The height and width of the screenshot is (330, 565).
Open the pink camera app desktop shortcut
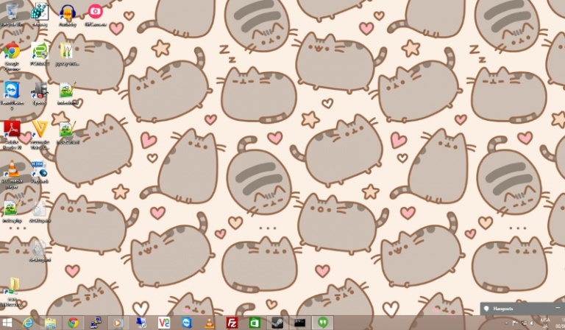(95, 13)
